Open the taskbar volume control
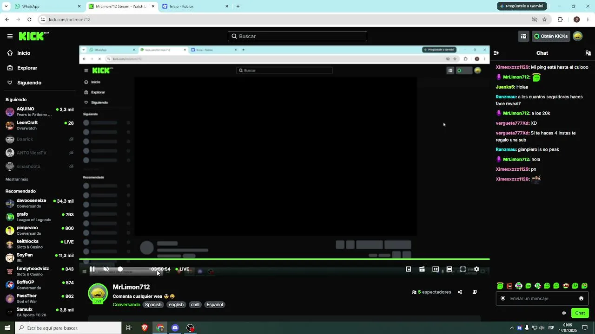Screen dimensions: 595x334 click(x=541, y=328)
